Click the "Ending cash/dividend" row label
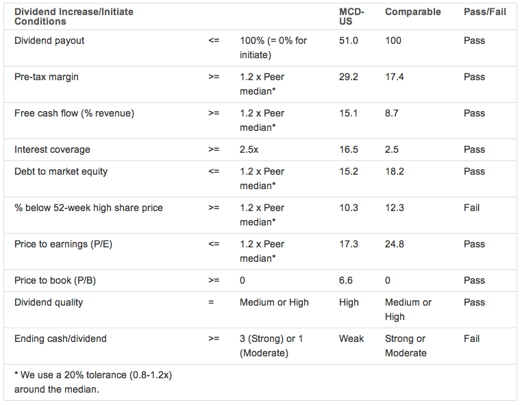Image resolution: width=520 pixels, height=405 pixels. 60,339
